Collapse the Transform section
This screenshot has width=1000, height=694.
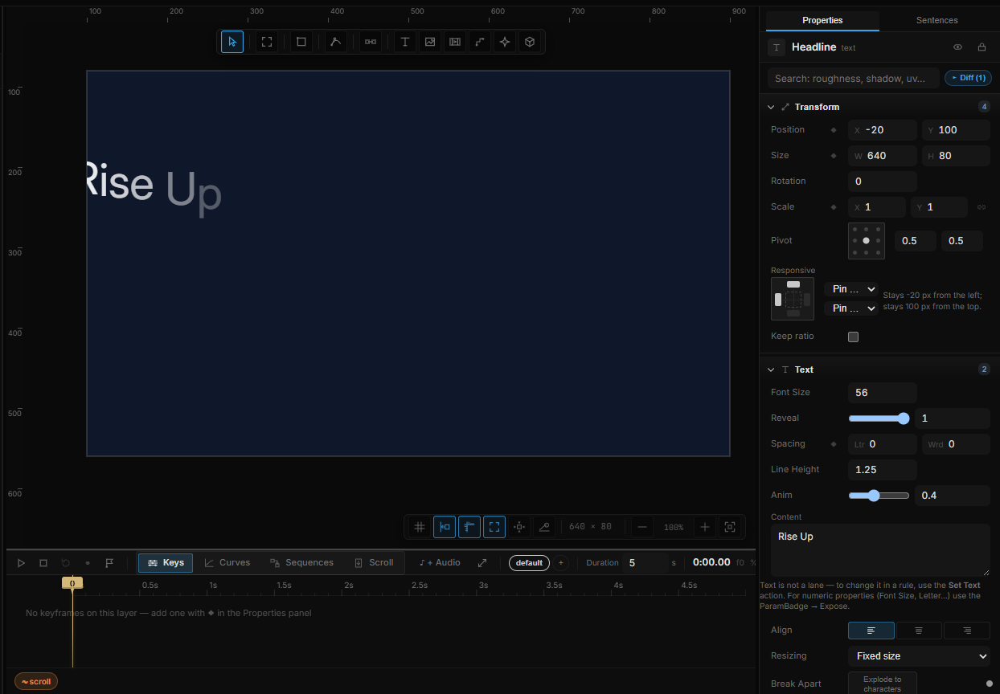pyautogui.click(x=771, y=107)
